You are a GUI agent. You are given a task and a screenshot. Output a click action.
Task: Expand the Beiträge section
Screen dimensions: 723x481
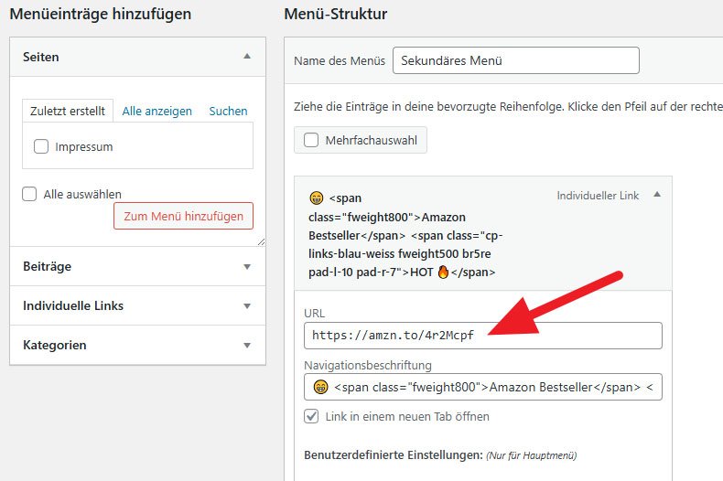point(246,267)
